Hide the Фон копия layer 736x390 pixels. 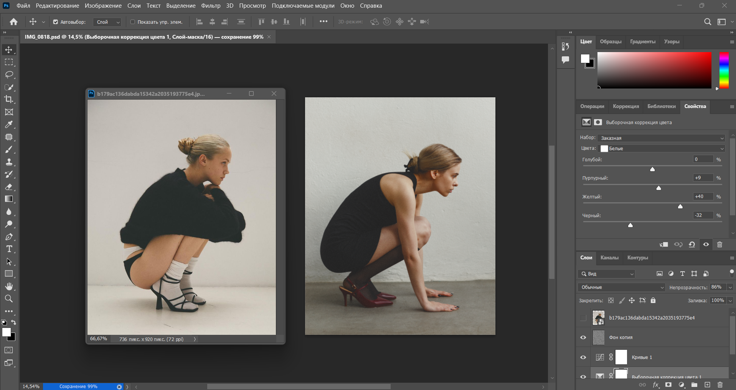(583, 338)
